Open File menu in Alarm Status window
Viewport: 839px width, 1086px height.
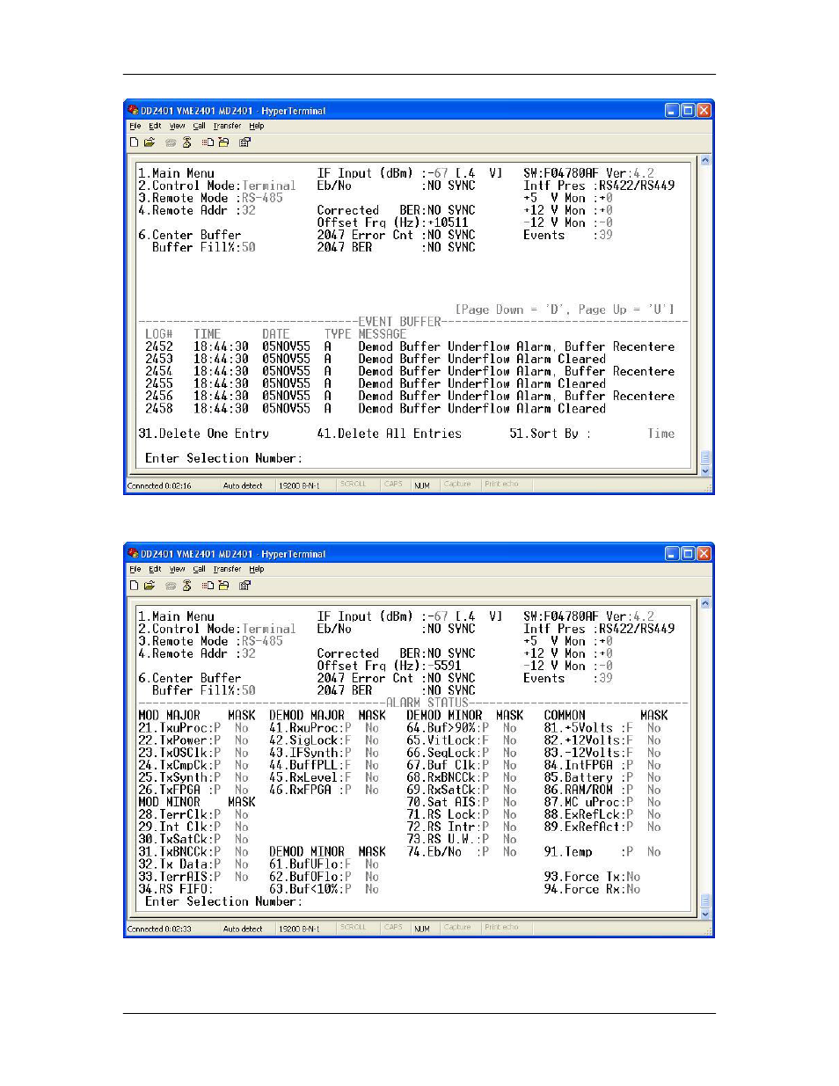[x=135, y=569]
